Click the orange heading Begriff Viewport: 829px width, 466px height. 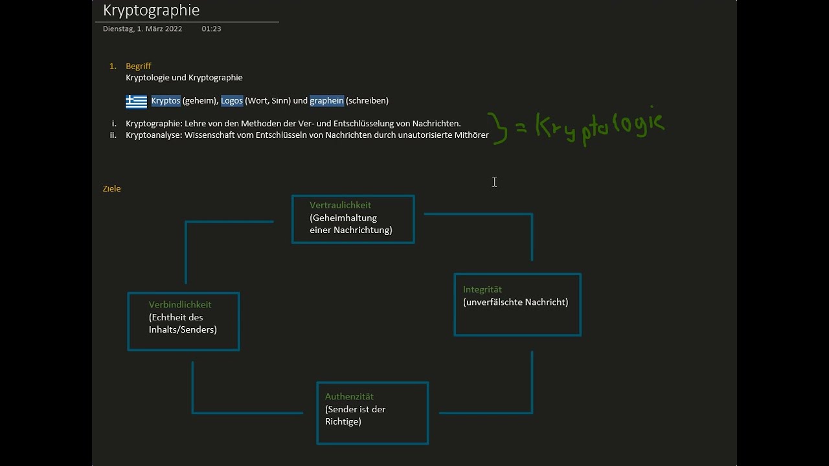click(x=139, y=66)
